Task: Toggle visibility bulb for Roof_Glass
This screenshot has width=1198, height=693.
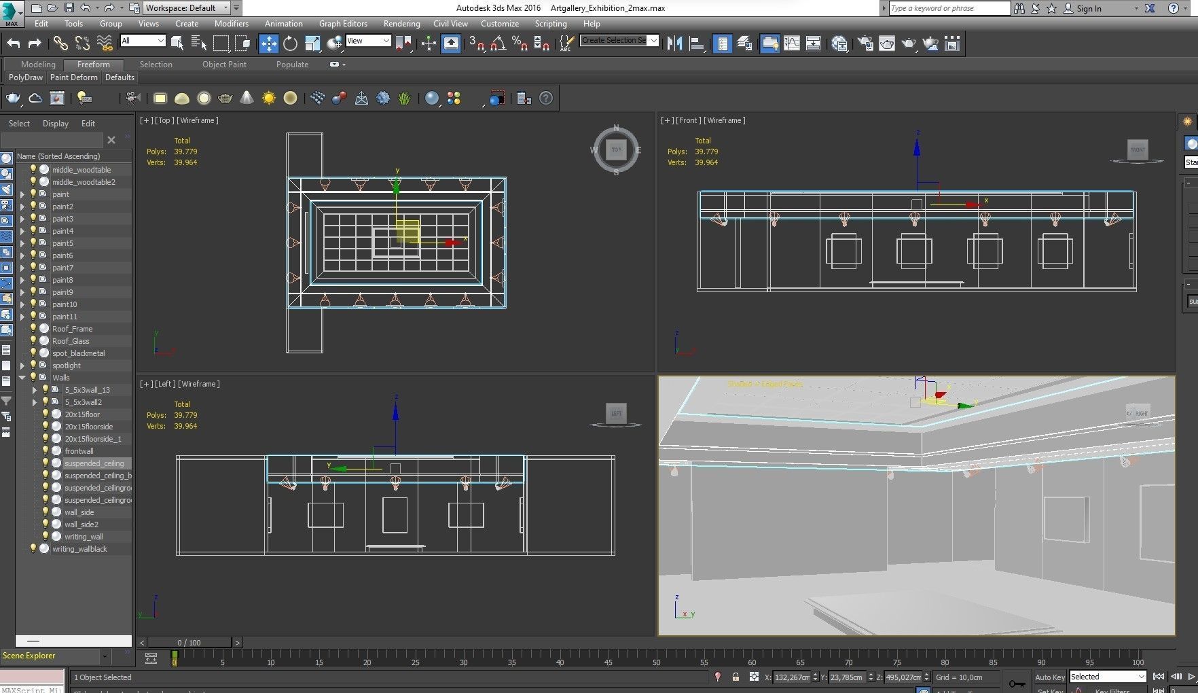Action: coord(33,340)
